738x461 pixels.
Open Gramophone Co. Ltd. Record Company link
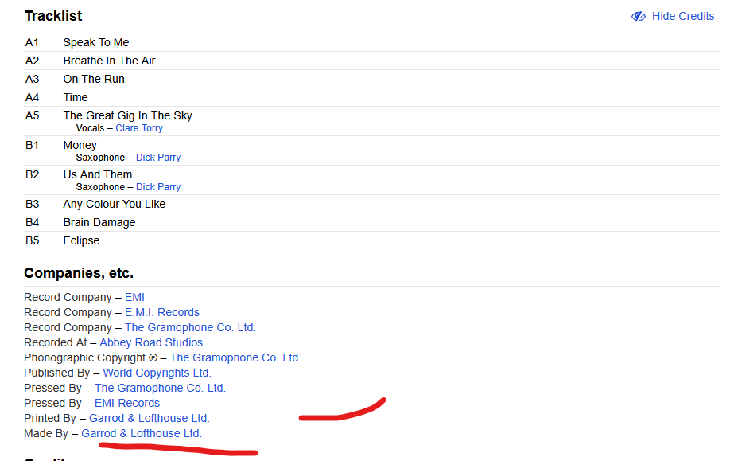pos(190,327)
